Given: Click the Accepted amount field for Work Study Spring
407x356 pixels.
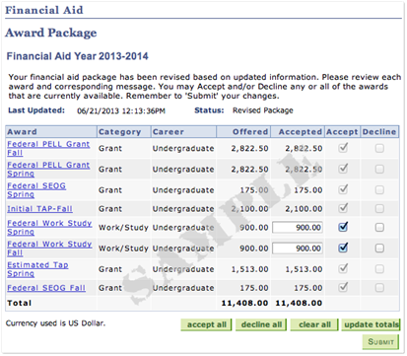Looking at the screenshot, I should coord(298,228).
